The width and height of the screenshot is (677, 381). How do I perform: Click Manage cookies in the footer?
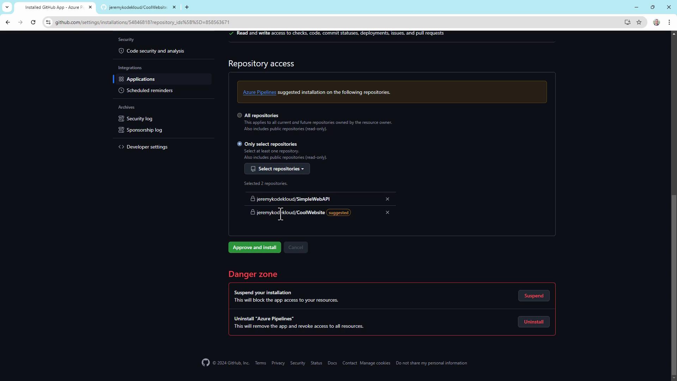pyautogui.click(x=375, y=363)
